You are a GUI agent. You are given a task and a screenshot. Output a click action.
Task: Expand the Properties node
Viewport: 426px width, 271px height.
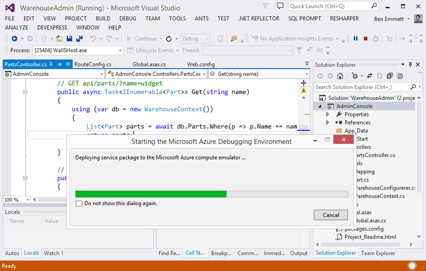point(328,114)
